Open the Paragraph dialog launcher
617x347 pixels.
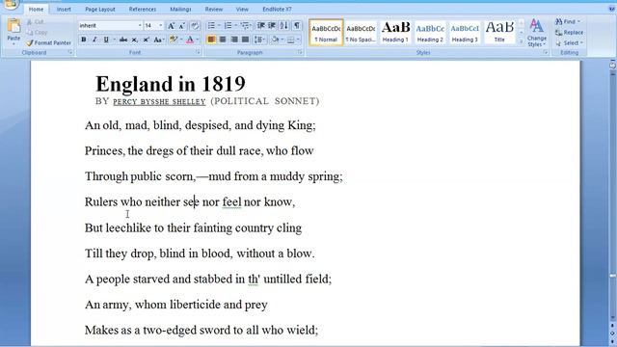click(x=300, y=52)
